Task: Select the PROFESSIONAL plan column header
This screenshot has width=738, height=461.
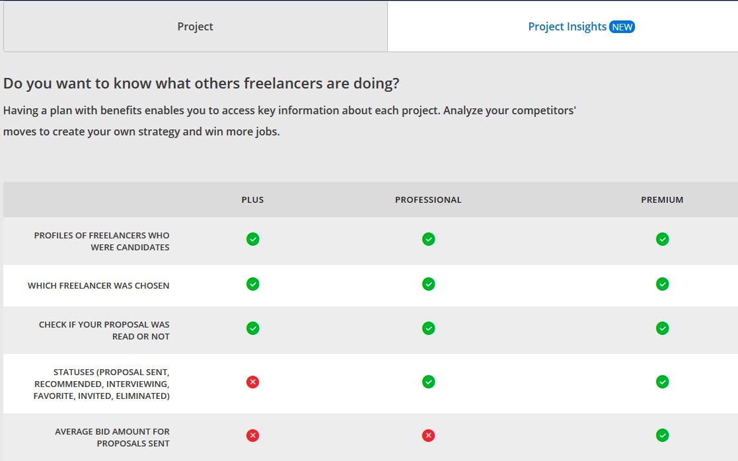Action: 428,200
